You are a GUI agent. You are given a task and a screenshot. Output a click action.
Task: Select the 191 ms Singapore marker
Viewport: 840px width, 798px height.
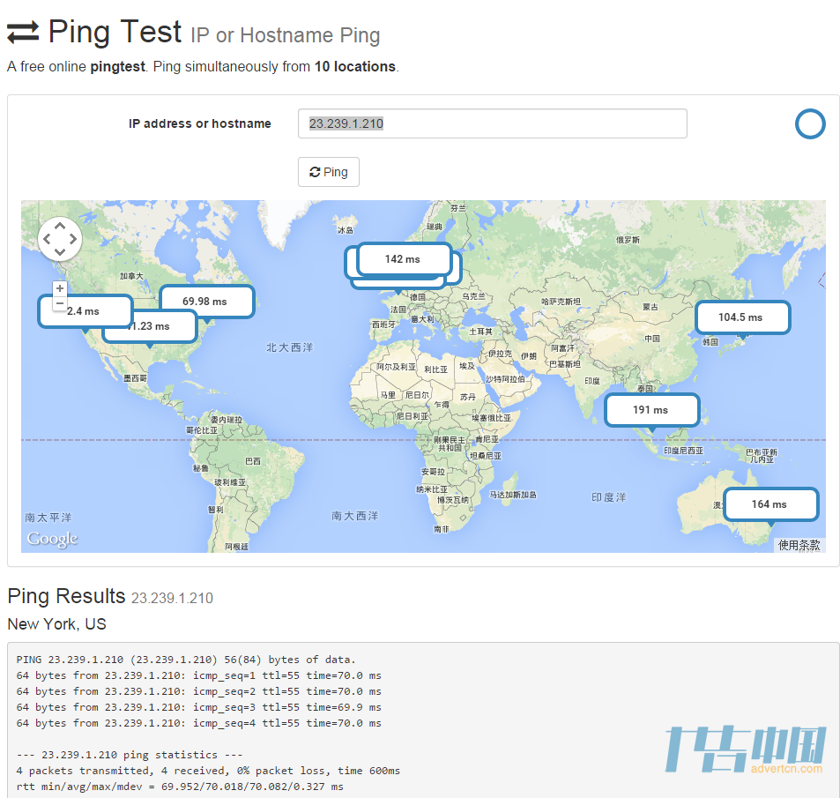[x=650, y=410]
